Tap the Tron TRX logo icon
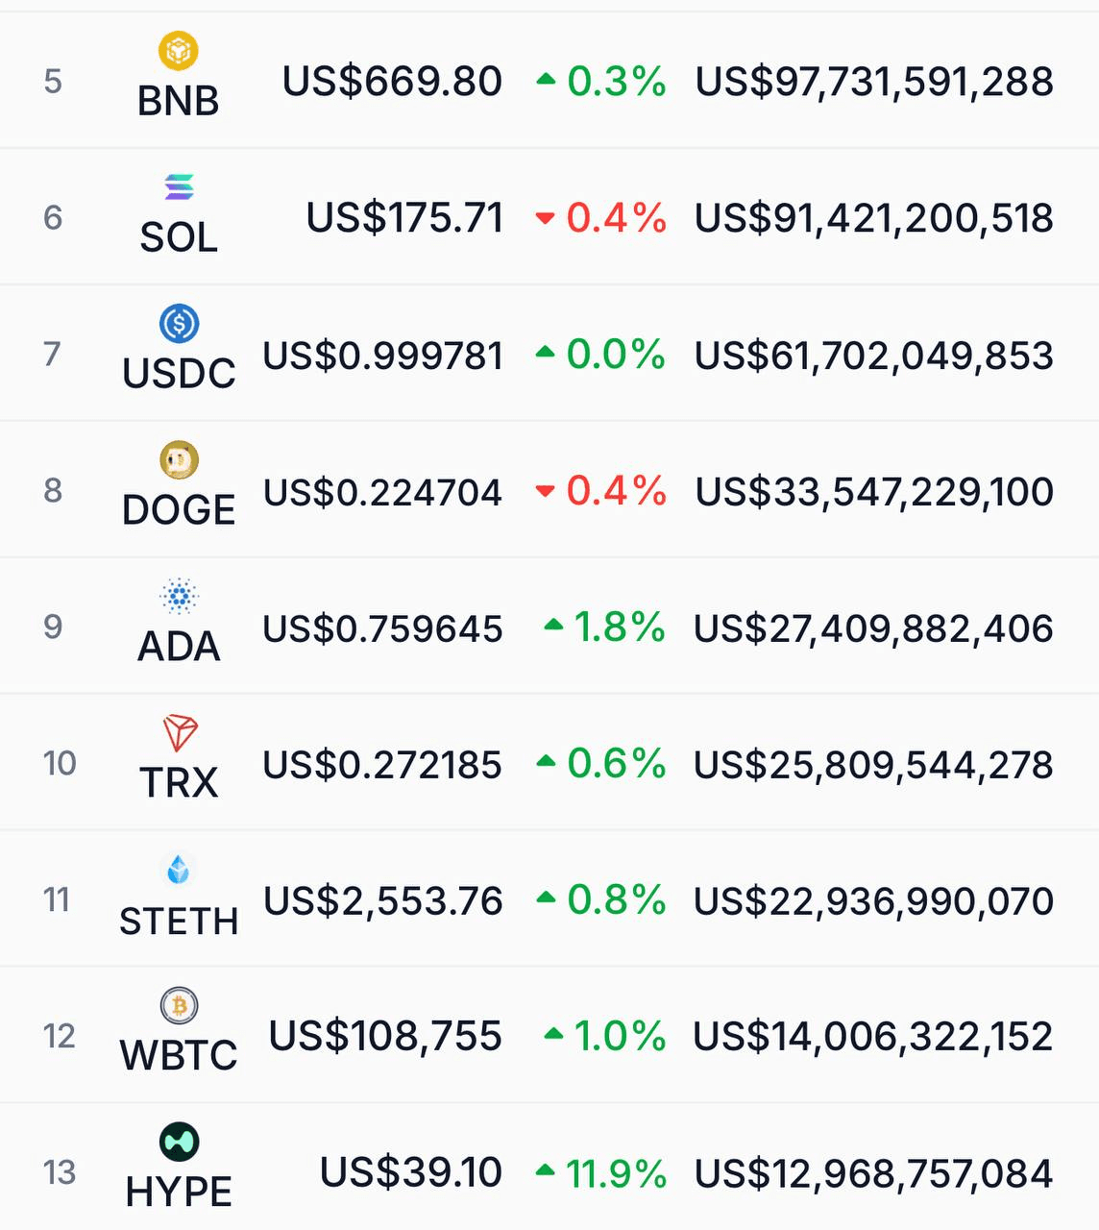Image resolution: width=1099 pixels, height=1230 pixels. click(180, 733)
